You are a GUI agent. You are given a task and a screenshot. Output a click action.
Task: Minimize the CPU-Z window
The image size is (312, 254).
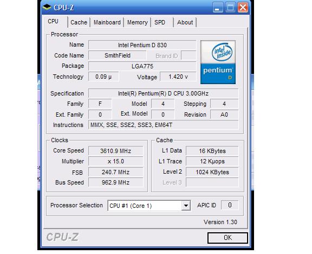coord(218,8)
